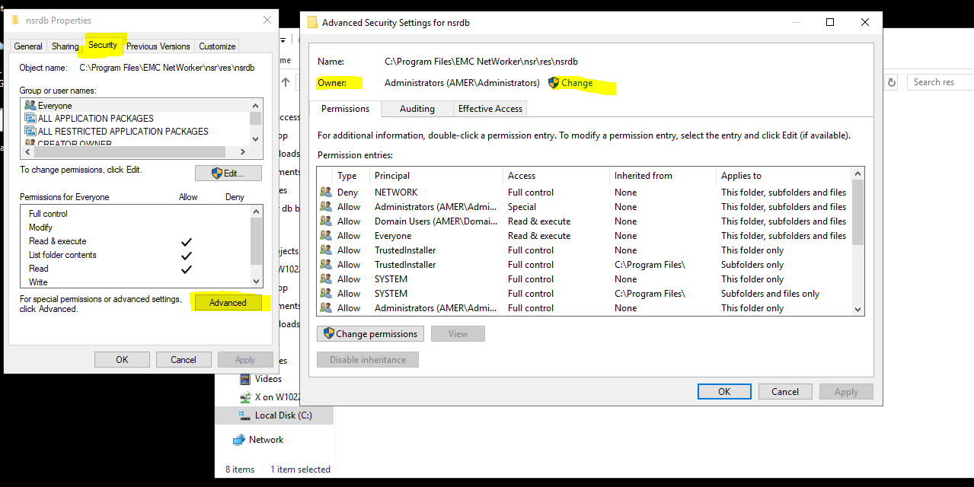Click the Deny checkbox for Modify permission

[x=234, y=227]
